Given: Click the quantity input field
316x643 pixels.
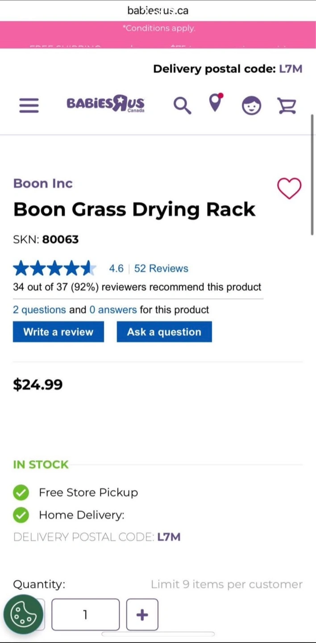Looking at the screenshot, I should coord(85,614).
